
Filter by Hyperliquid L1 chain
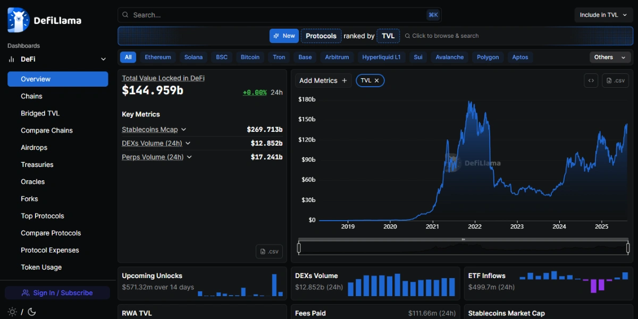pos(381,57)
